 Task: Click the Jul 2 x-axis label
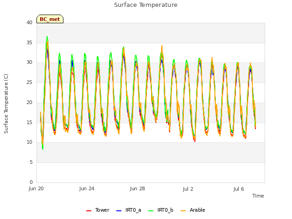(188, 189)
